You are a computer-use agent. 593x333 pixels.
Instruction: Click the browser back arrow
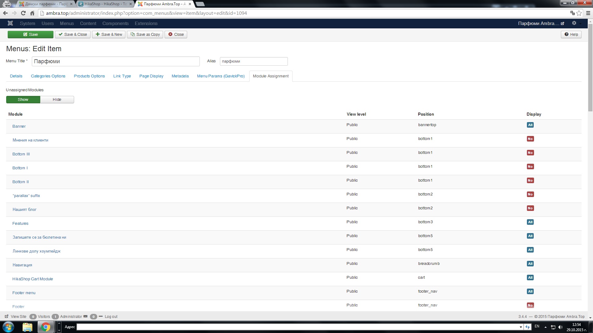tap(5, 13)
